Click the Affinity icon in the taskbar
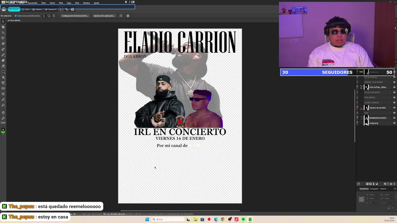The width and height of the screenshot is (397, 223). coord(250,219)
